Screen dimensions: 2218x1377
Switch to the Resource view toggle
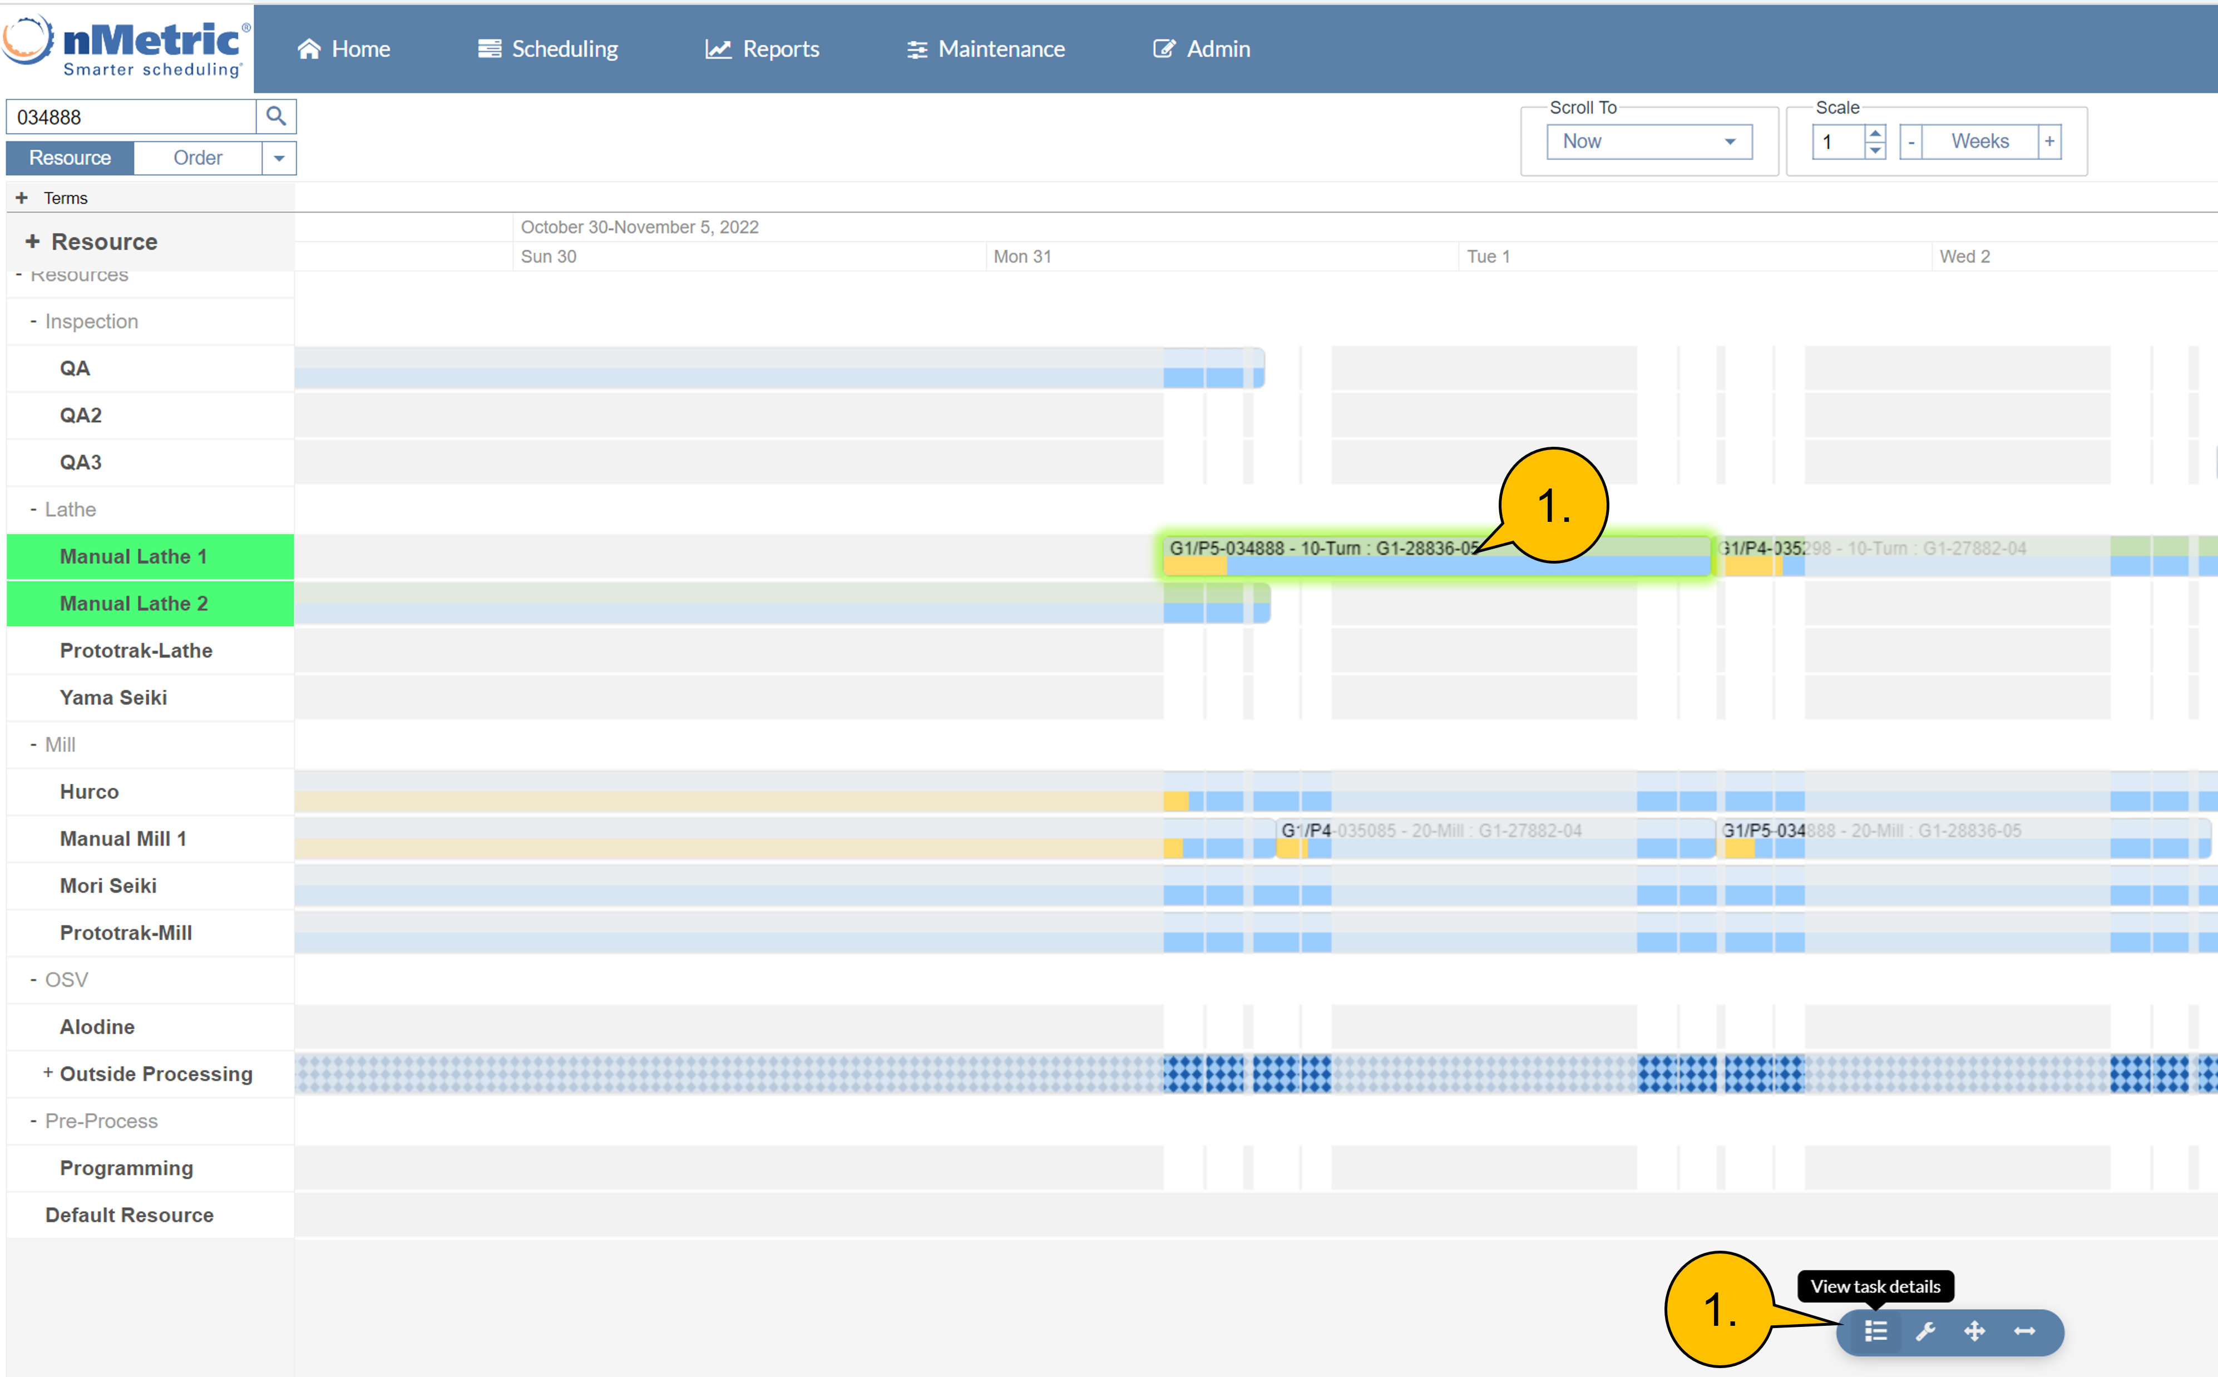70,157
